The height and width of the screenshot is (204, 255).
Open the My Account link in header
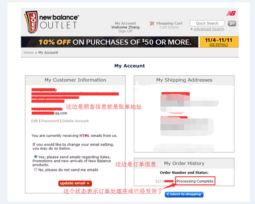tap(126, 23)
